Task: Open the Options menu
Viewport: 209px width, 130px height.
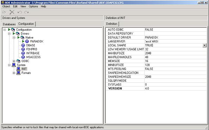Action: click(x=33, y=6)
